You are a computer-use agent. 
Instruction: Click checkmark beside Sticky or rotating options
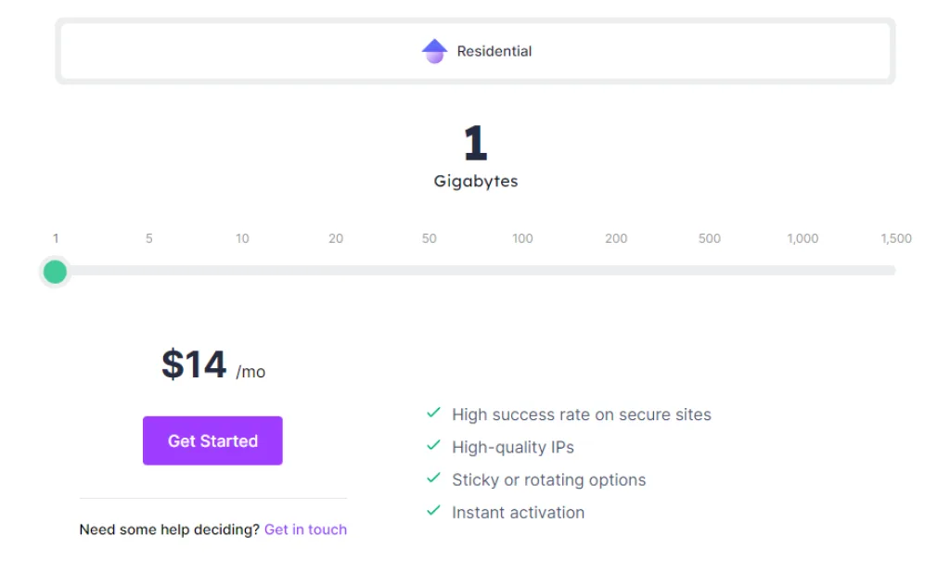[433, 478]
